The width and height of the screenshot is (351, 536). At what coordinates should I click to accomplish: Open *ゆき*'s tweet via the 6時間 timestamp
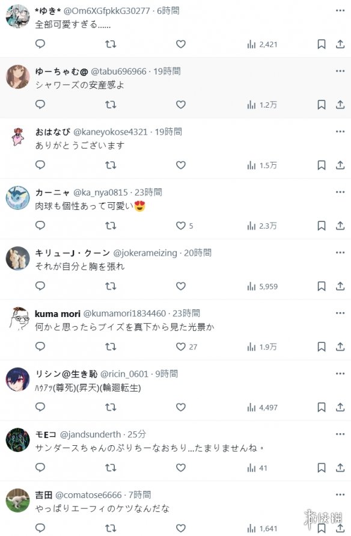(169, 10)
